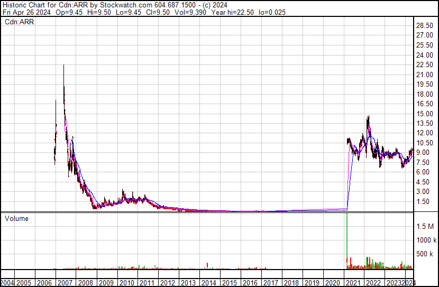Click the 2015 year label on time axis

[230, 283]
